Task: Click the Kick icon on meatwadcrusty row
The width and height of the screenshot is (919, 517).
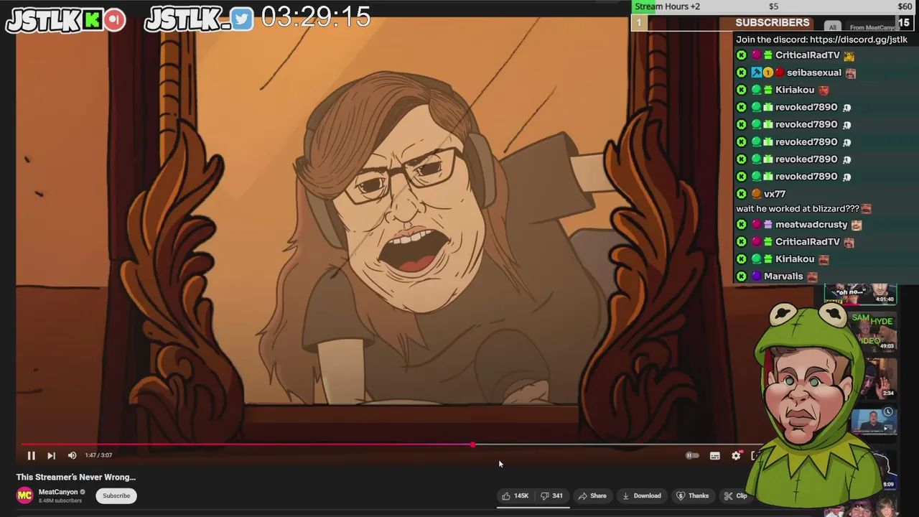Action: pos(742,225)
